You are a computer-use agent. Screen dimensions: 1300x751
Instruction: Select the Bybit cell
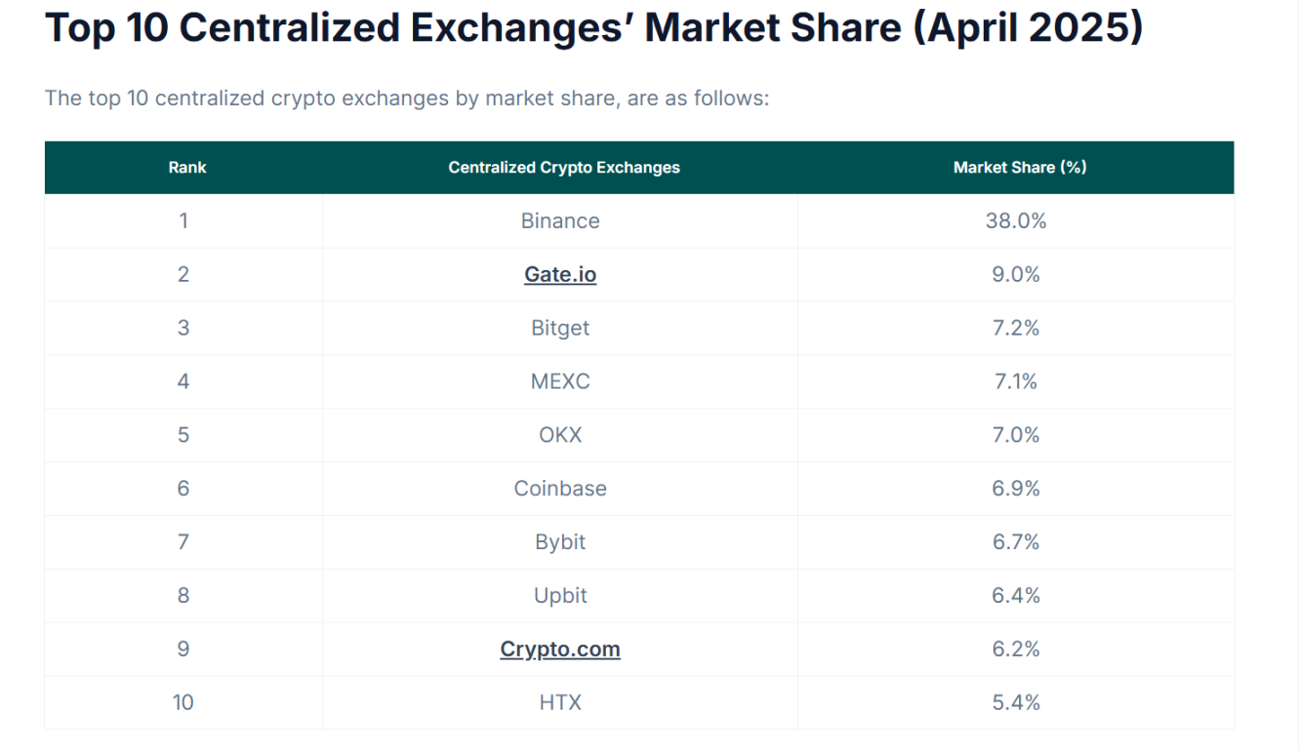pos(560,542)
